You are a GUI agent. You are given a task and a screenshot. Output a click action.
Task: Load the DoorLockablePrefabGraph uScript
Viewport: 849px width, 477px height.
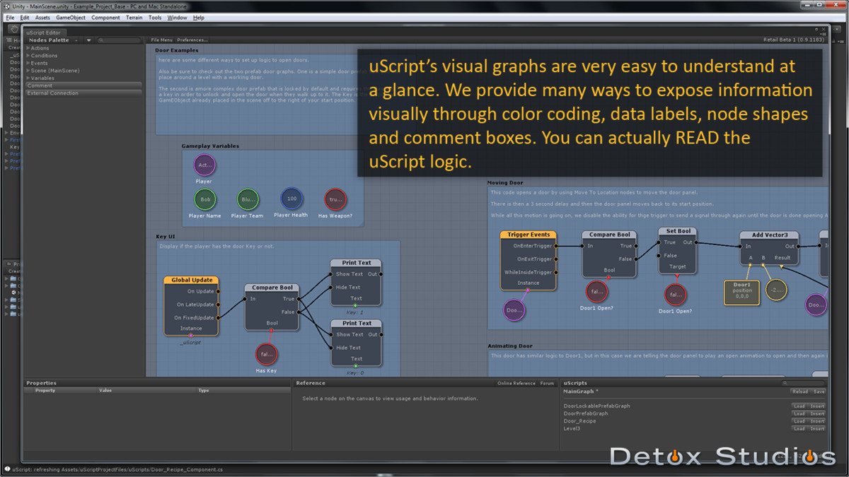[x=799, y=406]
